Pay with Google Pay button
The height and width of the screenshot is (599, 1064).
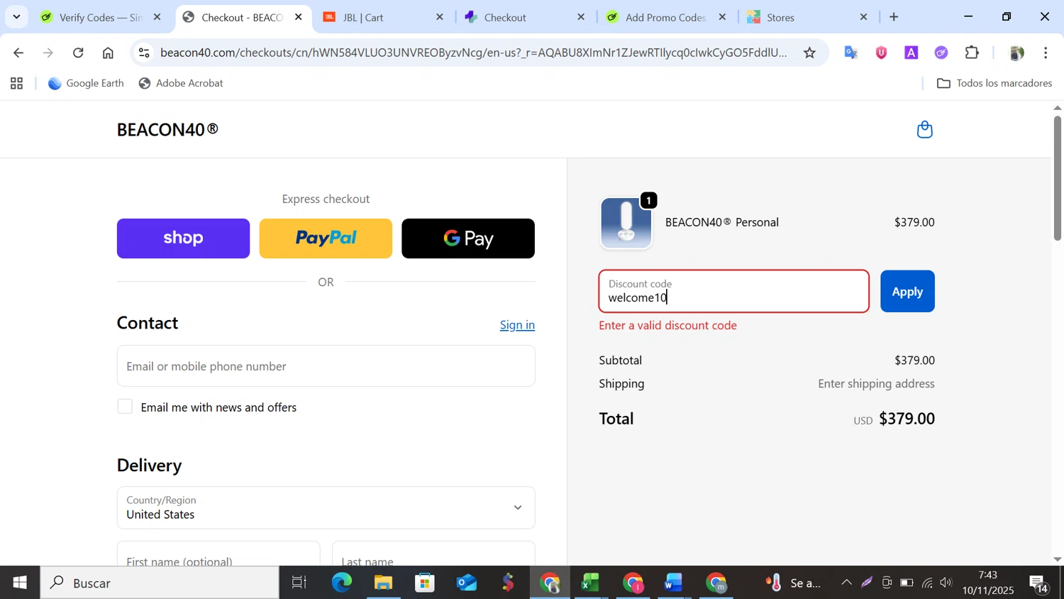coord(468,238)
